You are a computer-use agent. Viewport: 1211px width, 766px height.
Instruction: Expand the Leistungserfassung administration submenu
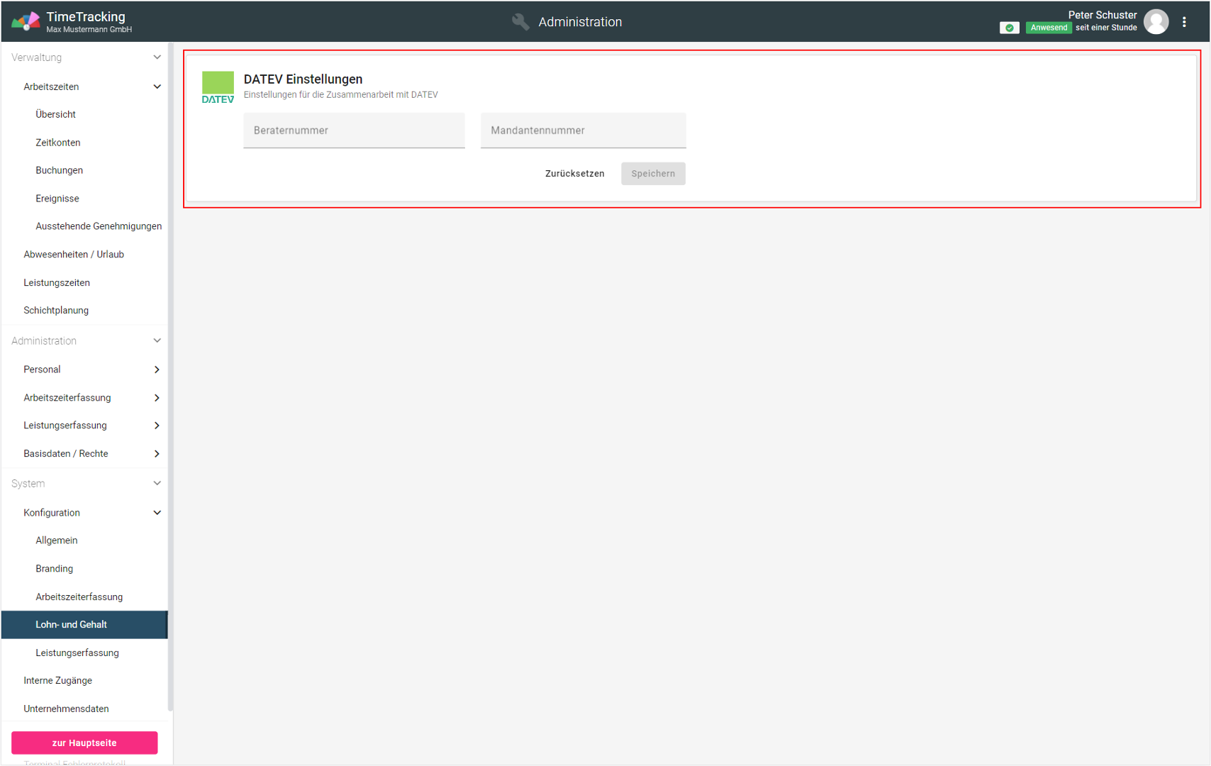pos(157,426)
